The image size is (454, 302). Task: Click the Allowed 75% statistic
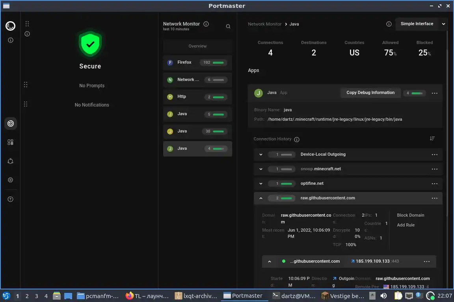point(390,48)
